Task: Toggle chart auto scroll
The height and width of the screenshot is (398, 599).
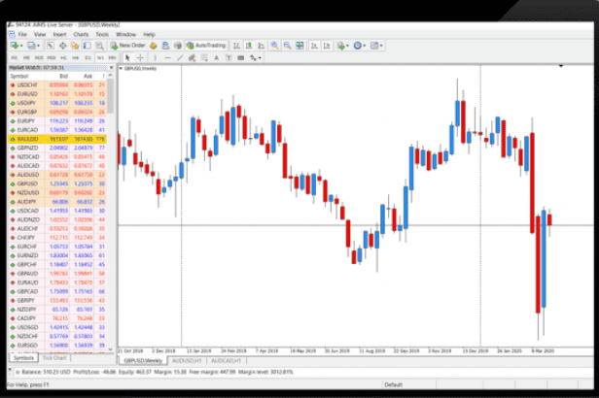Action: tap(314, 46)
